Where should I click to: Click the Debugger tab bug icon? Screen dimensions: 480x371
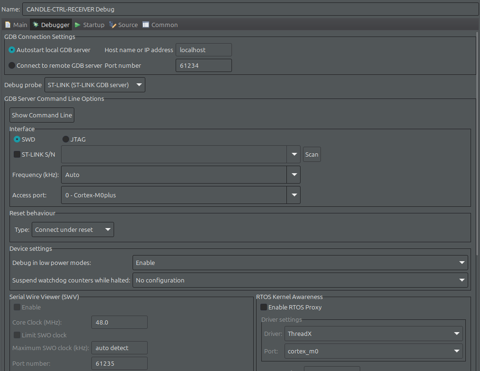(x=36, y=25)
